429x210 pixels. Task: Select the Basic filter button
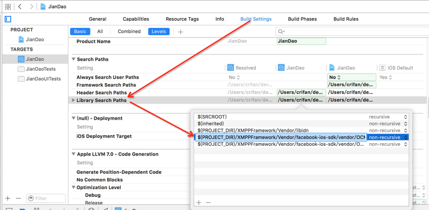80,32
